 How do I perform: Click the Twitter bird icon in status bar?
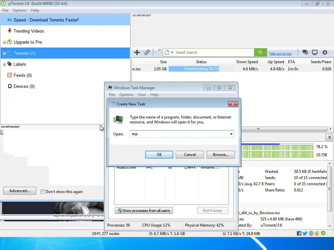click(x=305, y=233)
